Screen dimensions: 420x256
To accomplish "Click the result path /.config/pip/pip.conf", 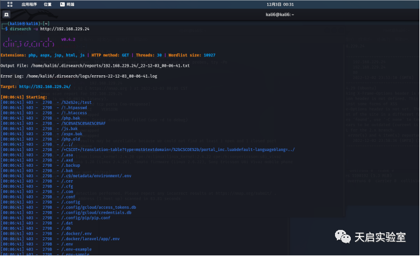I will (x=86, y=218).
